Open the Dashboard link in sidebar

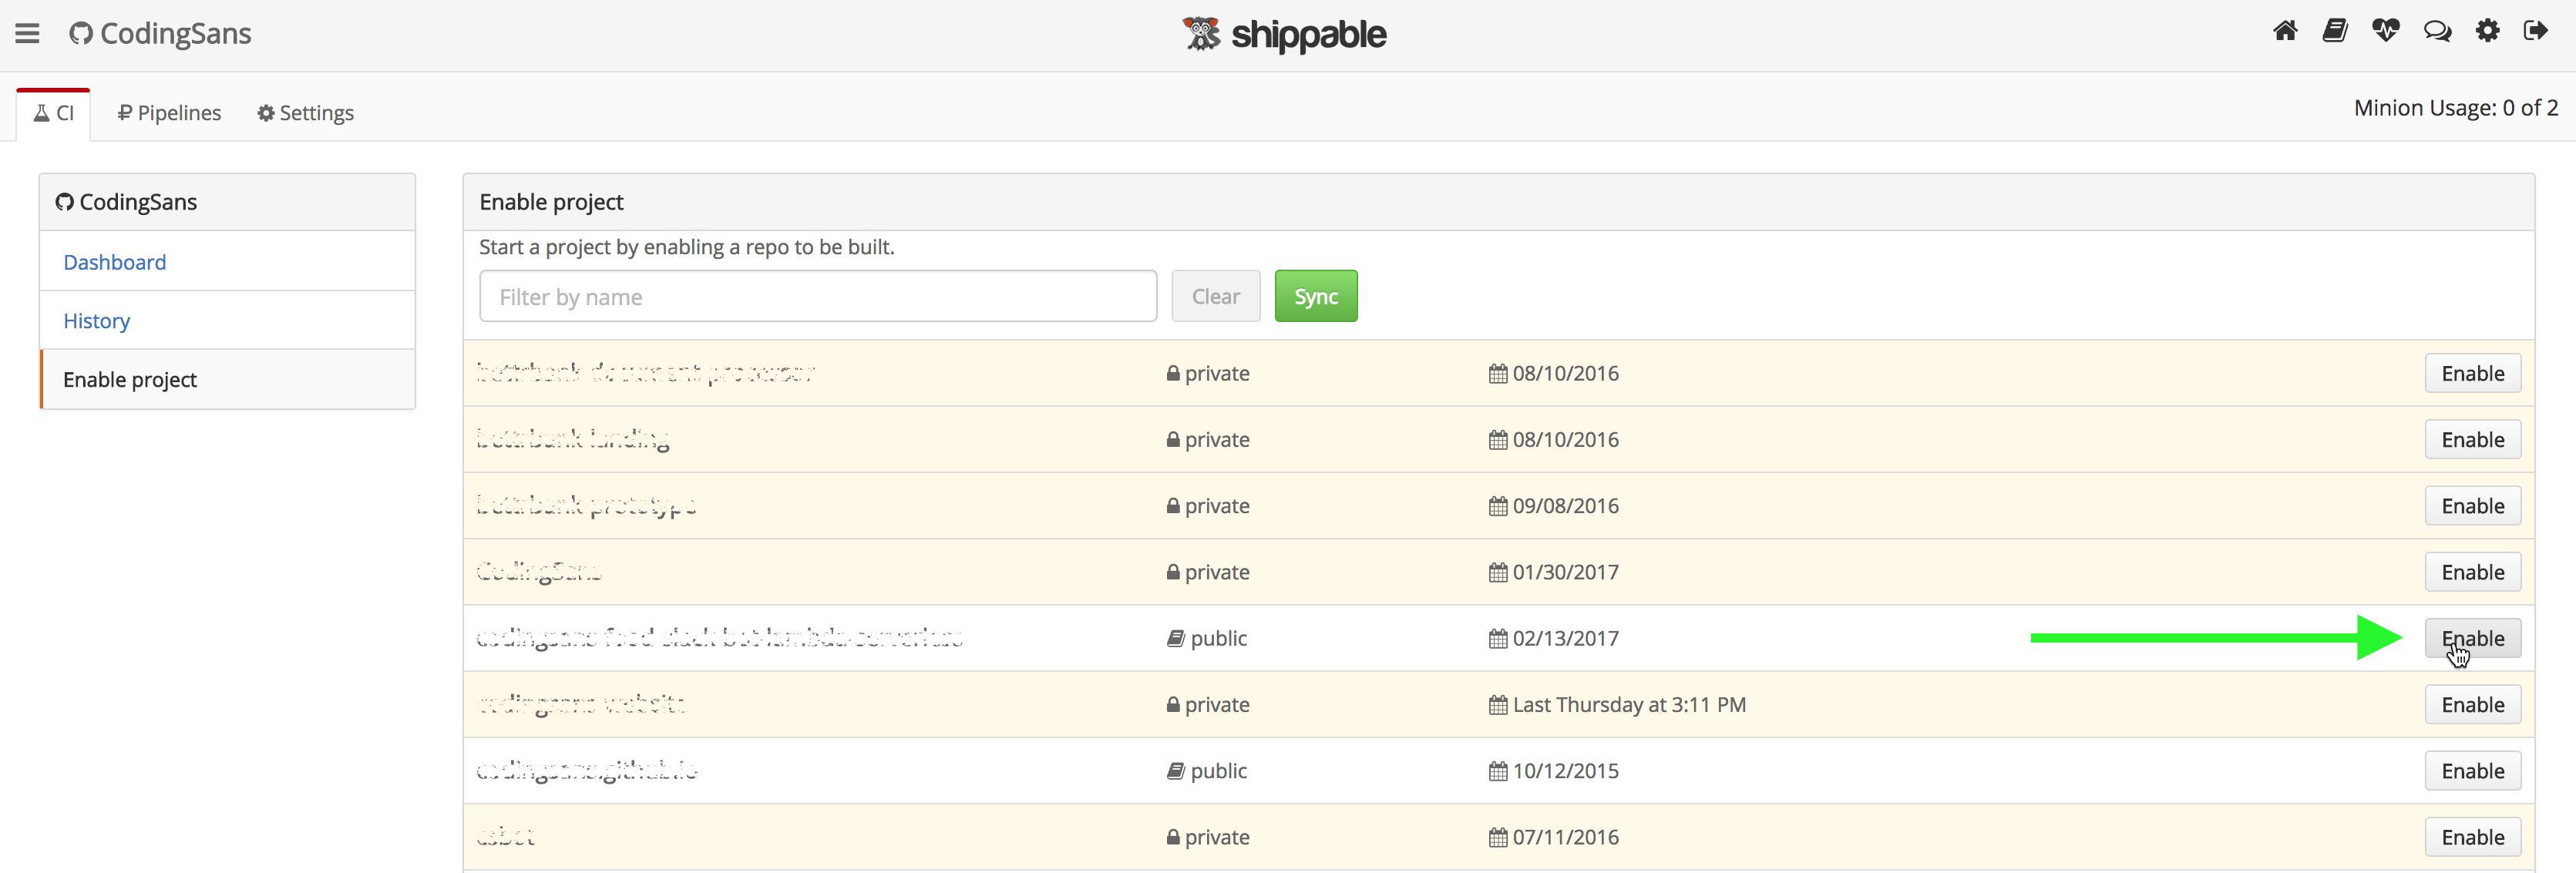(x=113, y=261)
